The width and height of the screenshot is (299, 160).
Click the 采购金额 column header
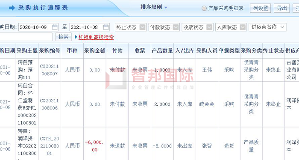tap(95, 50)
